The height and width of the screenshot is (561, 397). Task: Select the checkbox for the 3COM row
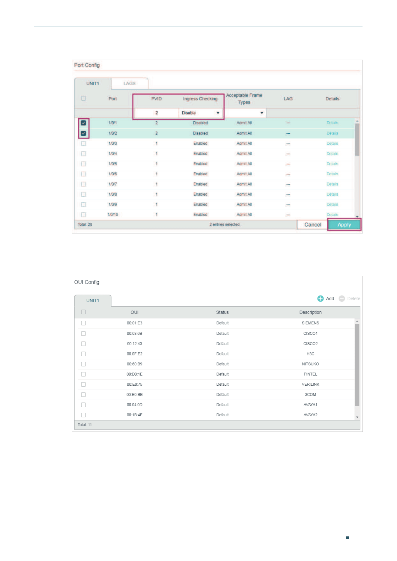click(x=83, y=395)
